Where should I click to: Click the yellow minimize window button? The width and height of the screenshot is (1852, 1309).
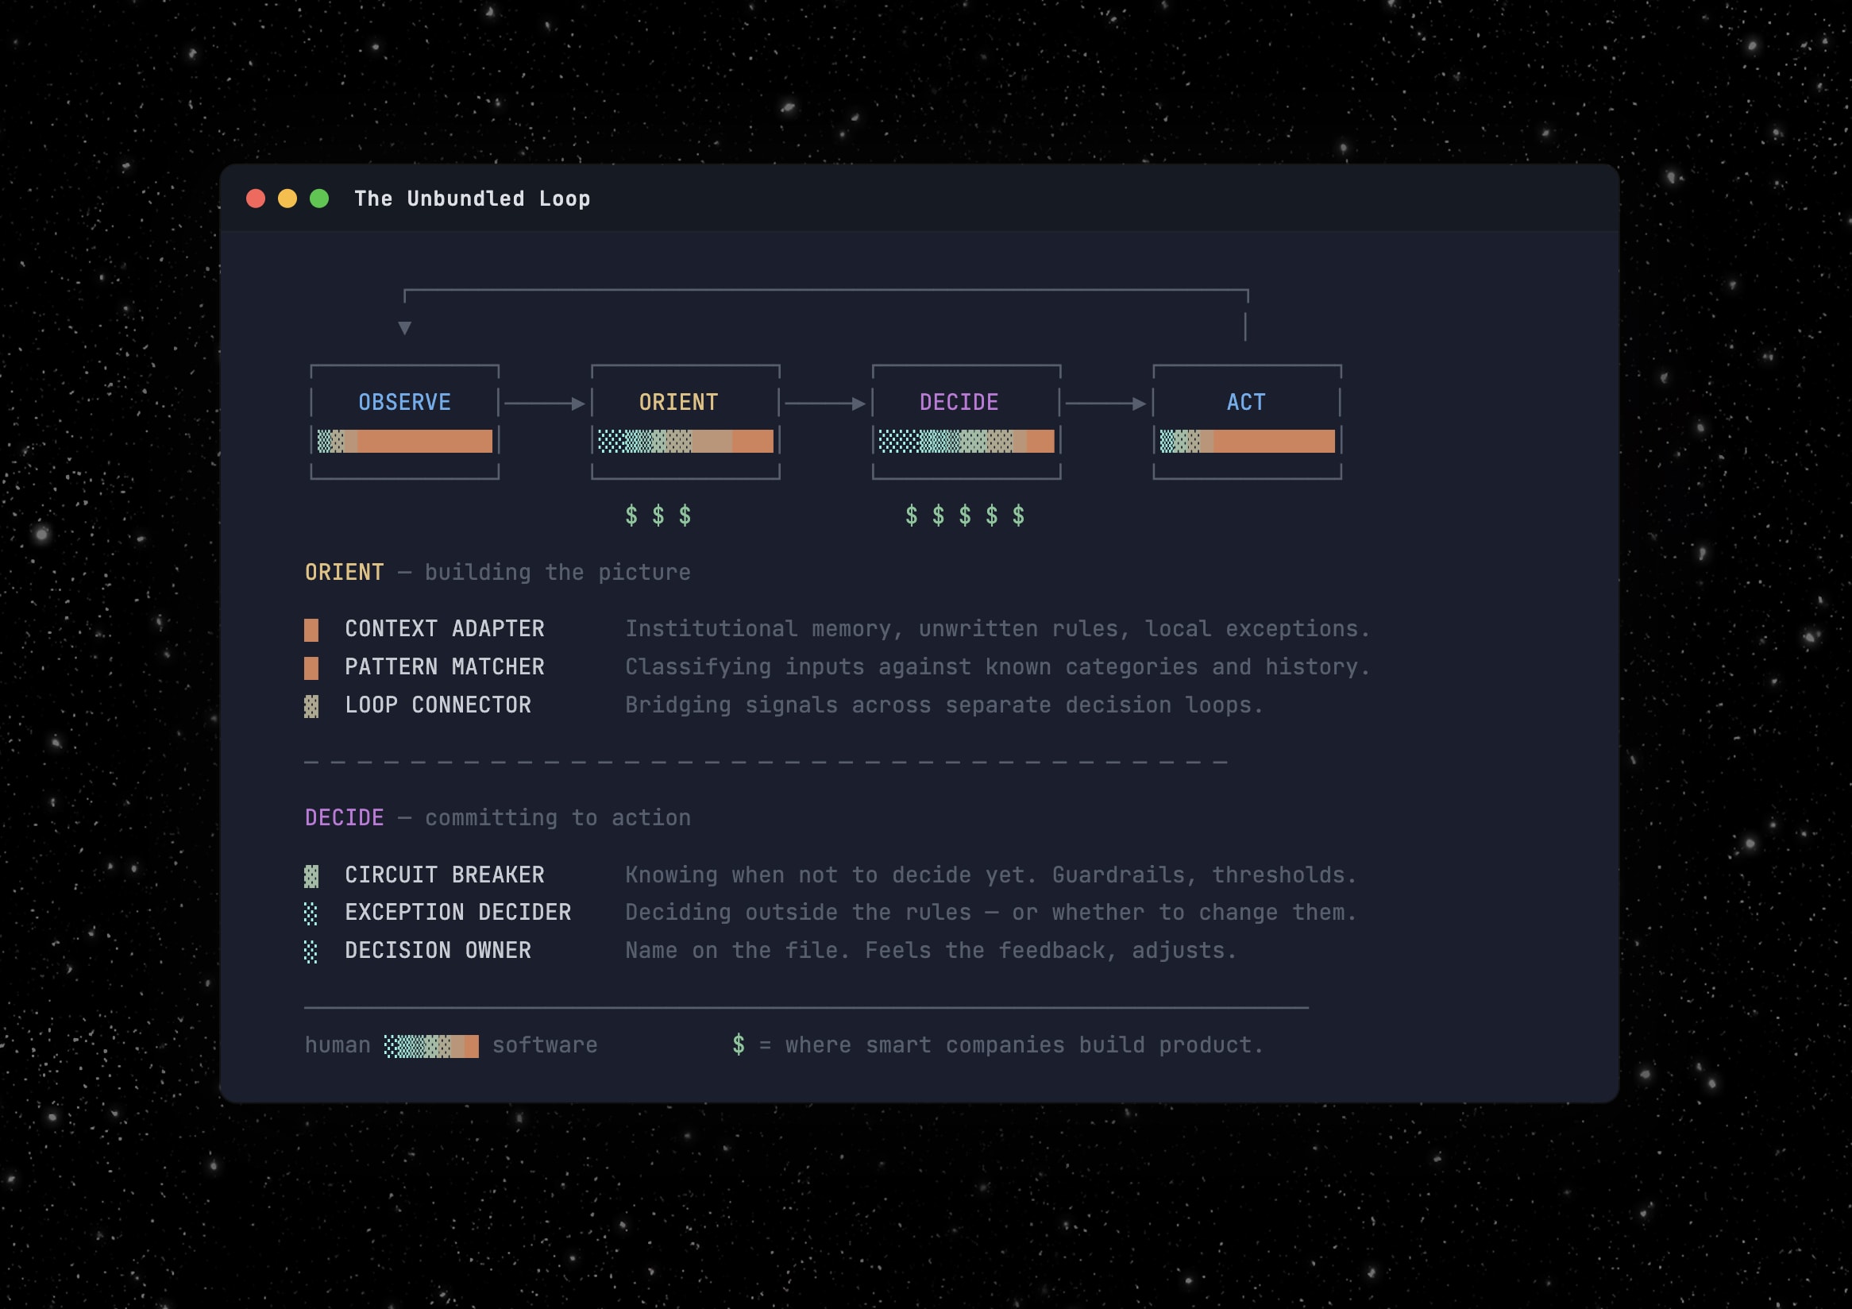(x=287, y=199)
